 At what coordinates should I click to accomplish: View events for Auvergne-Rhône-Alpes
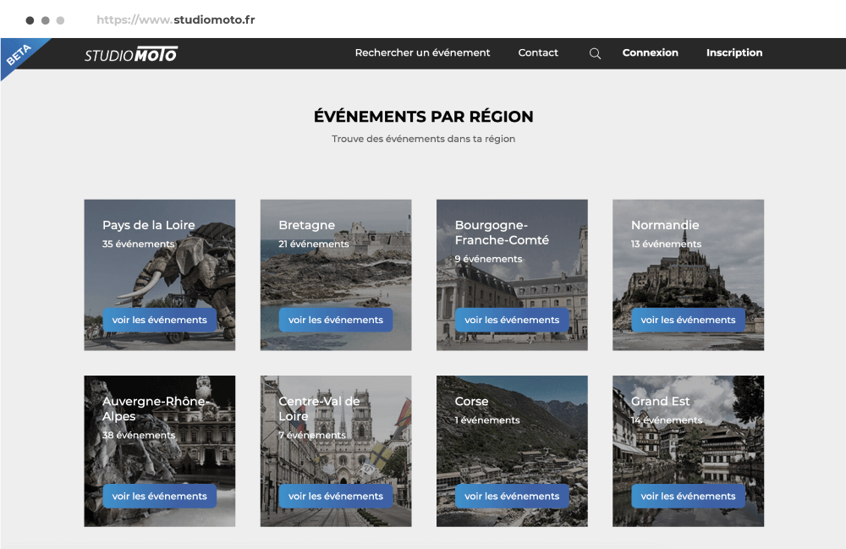tap(160, 497)
